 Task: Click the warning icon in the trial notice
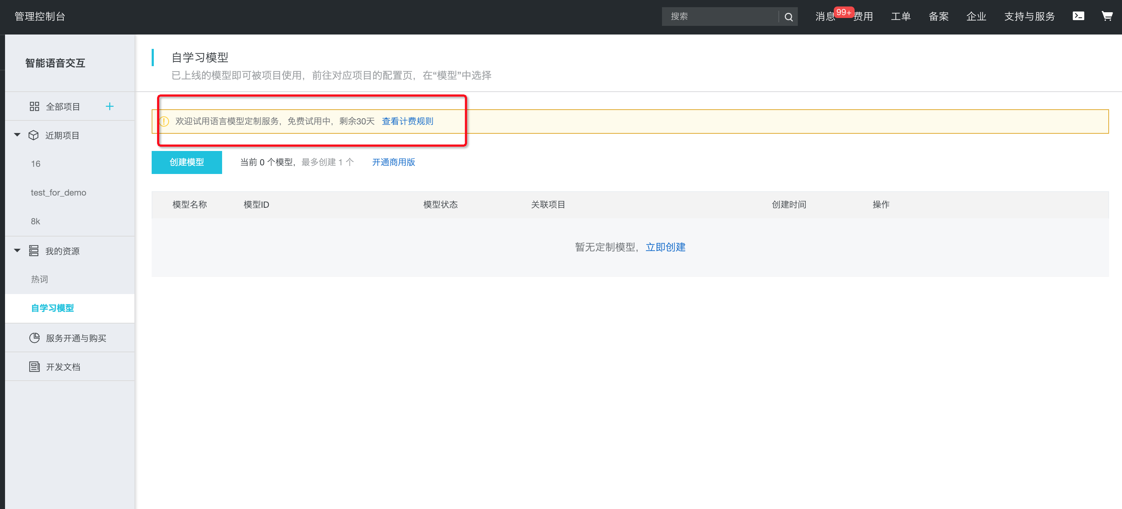click(x=164, y=121)
